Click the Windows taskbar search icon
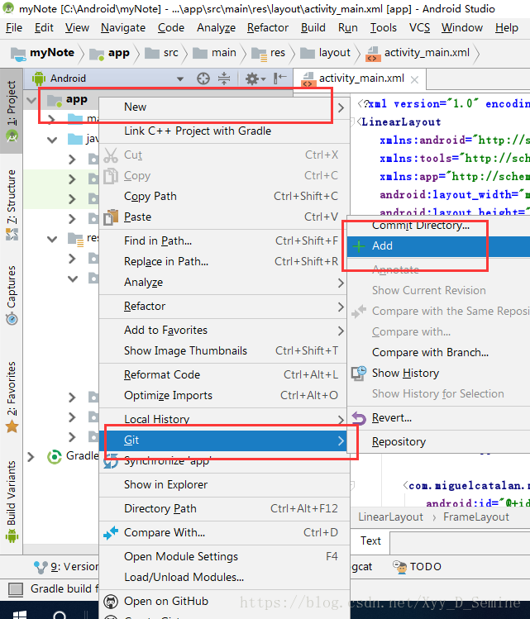Image resolution: width=530 pixels, height=619 pixels. click(60, 615)
